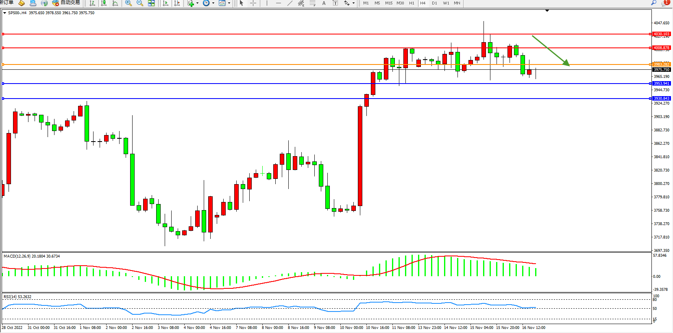Image resolution: width=673 pixels, height=333 pixels.
Task: Open the chat notifications icon with badge
Action: coord(665,3)
